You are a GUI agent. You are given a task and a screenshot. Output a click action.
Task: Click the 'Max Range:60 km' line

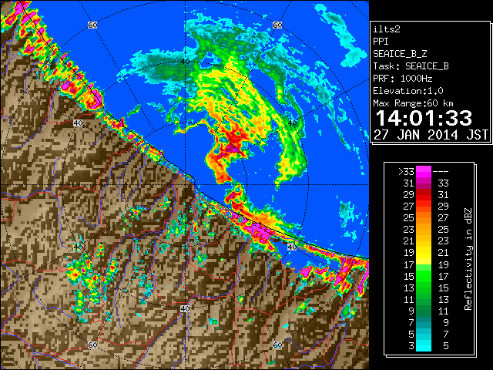[x=413, y=103]
